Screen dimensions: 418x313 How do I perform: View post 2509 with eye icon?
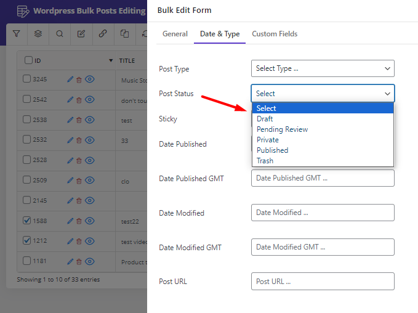(90, 181)
